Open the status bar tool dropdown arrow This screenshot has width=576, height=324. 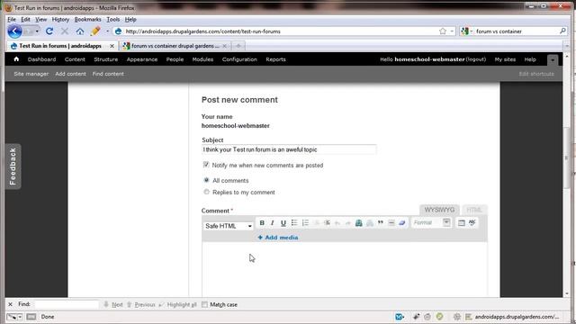[x=20, y=317]
